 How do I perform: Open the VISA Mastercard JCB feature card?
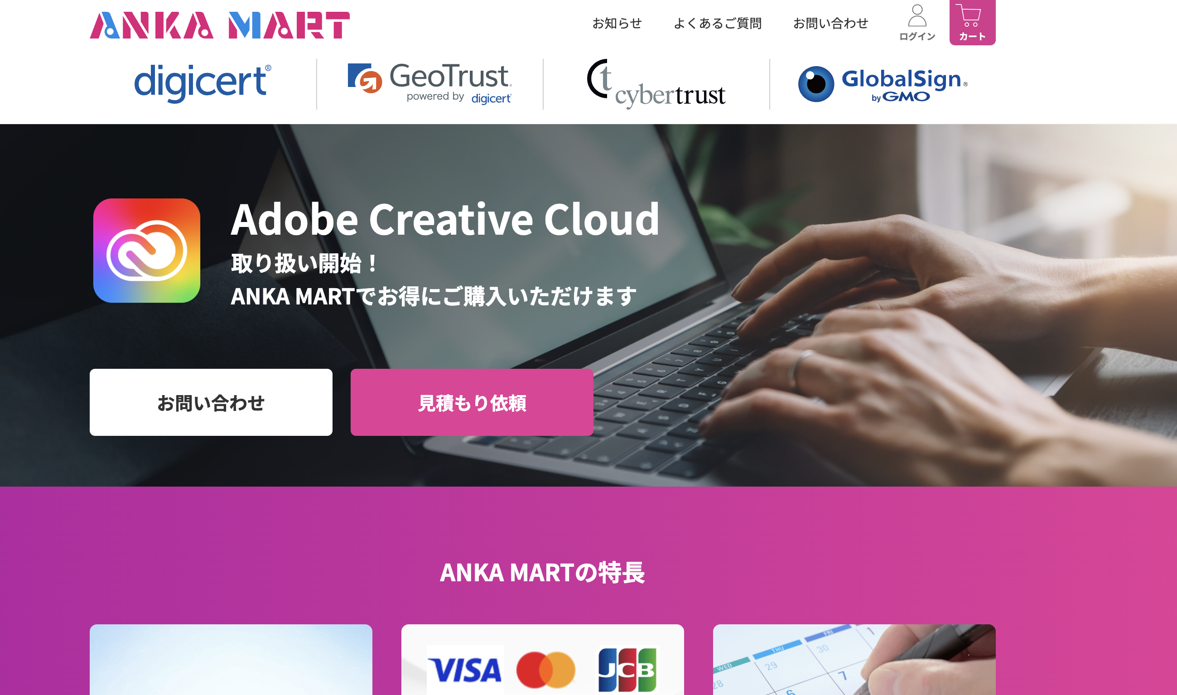[542, 659]
